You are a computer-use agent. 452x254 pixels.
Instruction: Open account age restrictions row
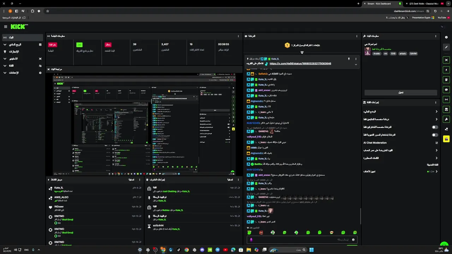point(401,150)
